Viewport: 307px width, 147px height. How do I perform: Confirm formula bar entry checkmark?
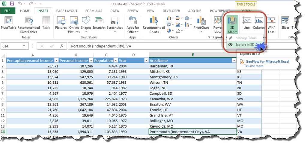point(52,46)
